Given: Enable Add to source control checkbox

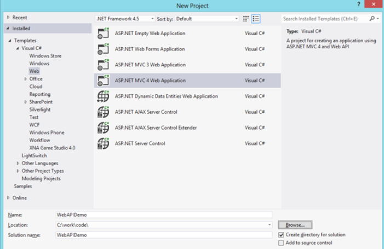Looking at the screenshot, I should [281, 243].
